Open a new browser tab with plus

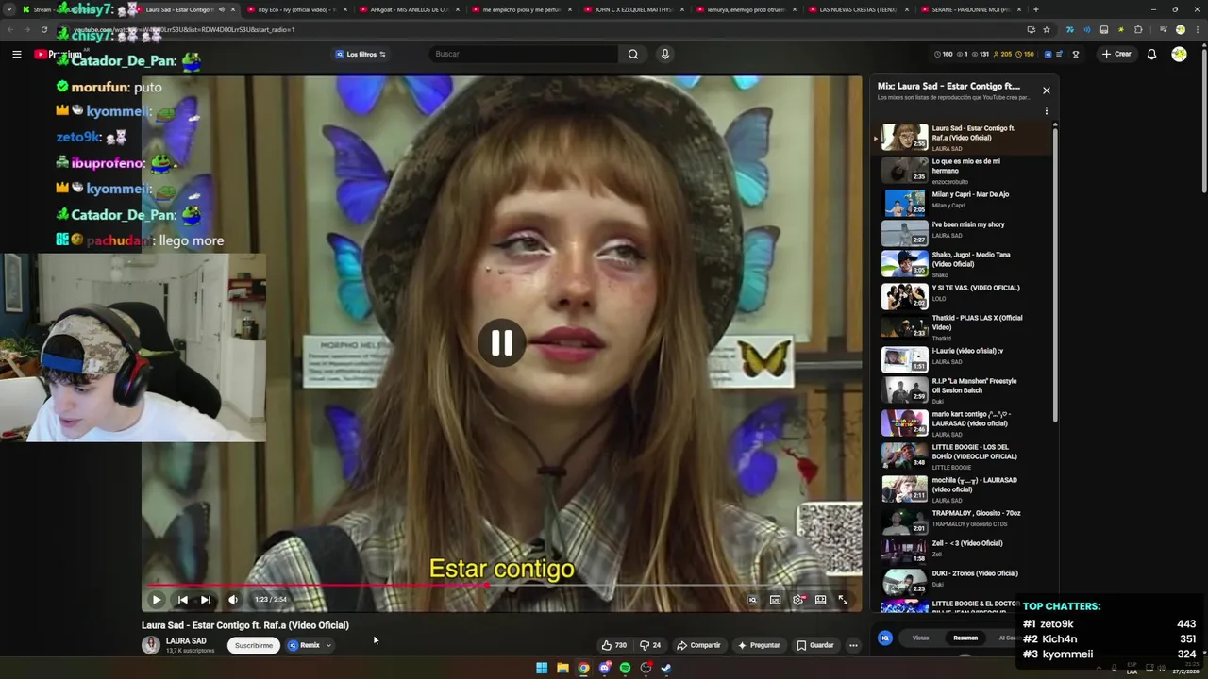click(1035, 9)
